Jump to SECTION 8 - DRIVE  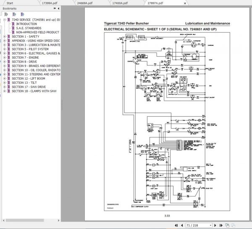(24, 62)
